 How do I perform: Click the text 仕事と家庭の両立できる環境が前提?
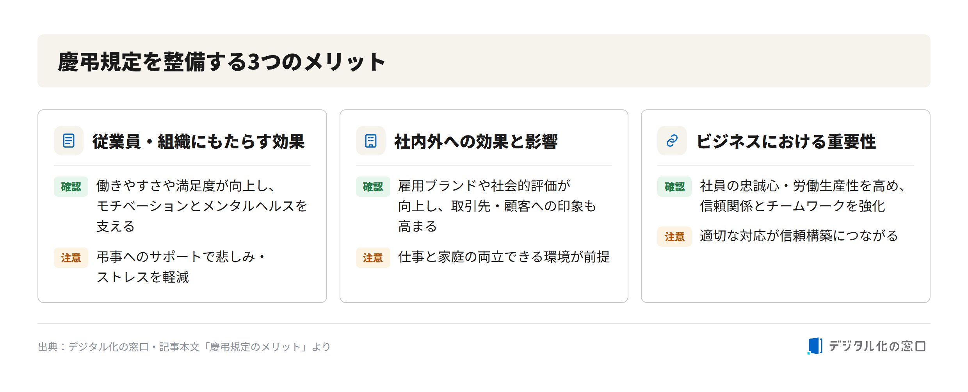[504, 257]
